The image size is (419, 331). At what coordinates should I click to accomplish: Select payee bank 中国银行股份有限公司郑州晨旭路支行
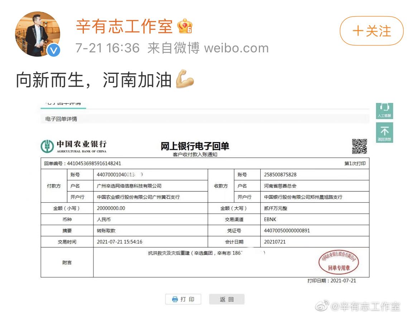click(303, 197)
